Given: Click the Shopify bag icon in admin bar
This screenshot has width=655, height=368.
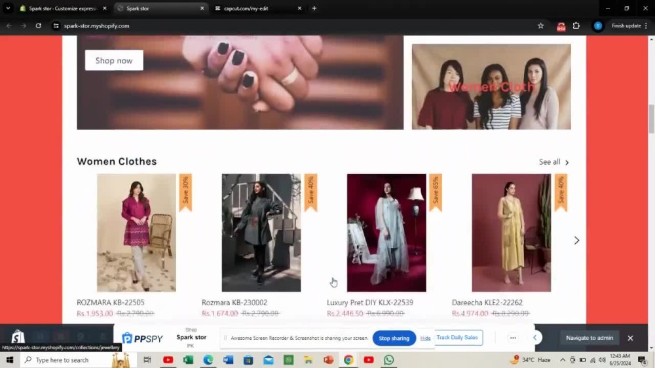Looking at the screenshot, I should [x=18, y=337].
